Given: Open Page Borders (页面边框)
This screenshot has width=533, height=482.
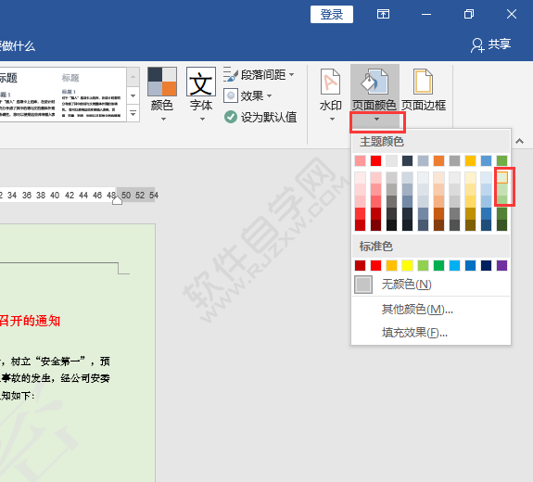Looking at the screenshot, I should pos(424,90).
